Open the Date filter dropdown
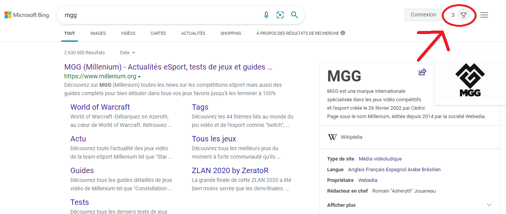506x214 pixels. tap(128, 53)
